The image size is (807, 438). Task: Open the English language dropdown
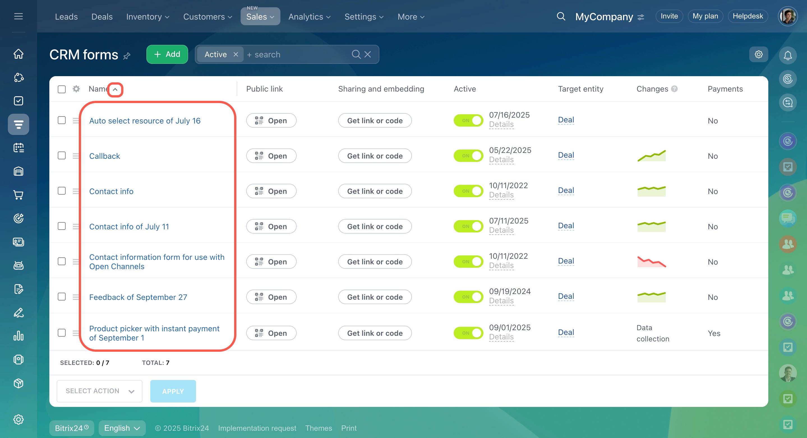coord(122,428)
